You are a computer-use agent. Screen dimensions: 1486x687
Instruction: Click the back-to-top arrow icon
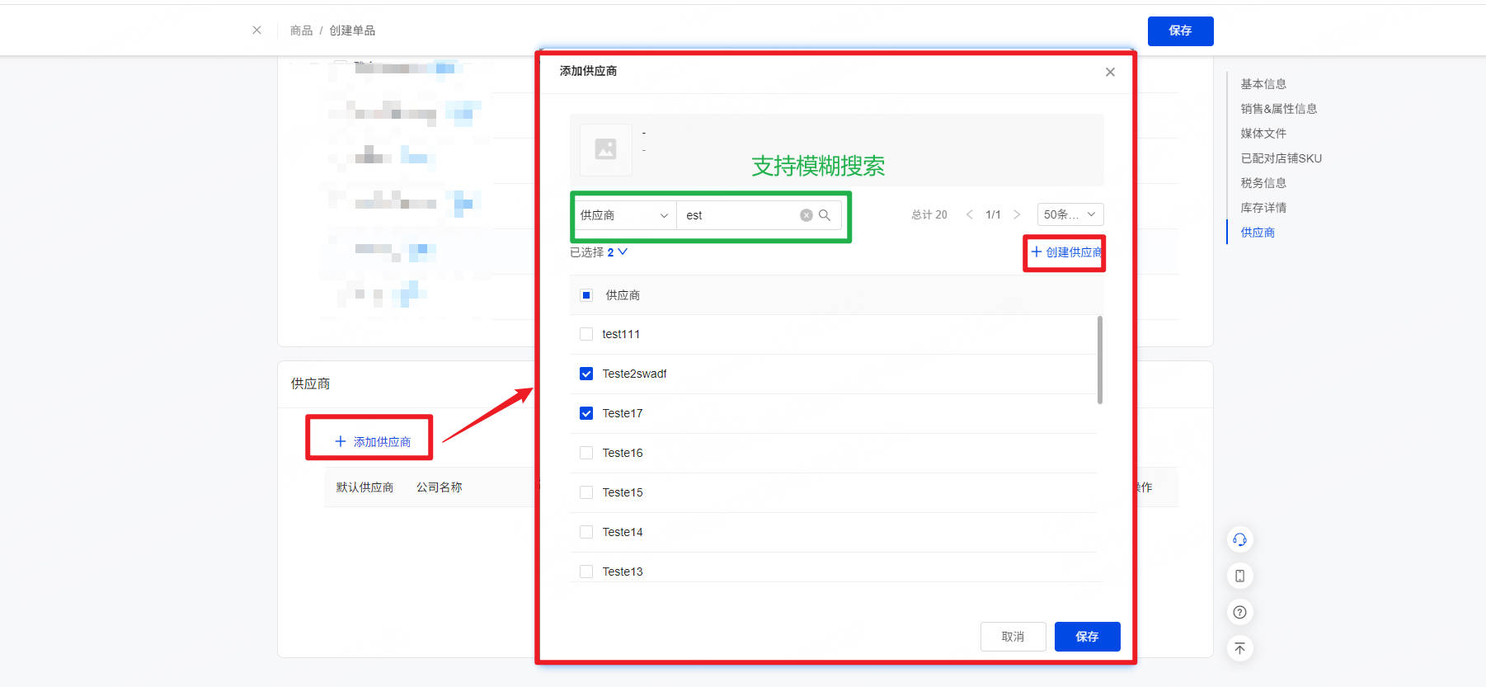tap(1239, 648)
